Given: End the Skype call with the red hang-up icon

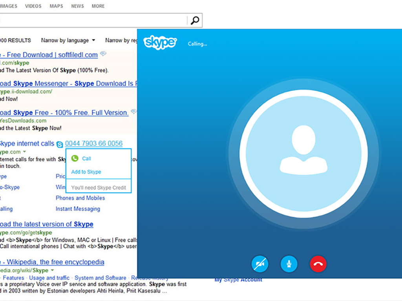Looking at the screenshot, I should (318, 264).
